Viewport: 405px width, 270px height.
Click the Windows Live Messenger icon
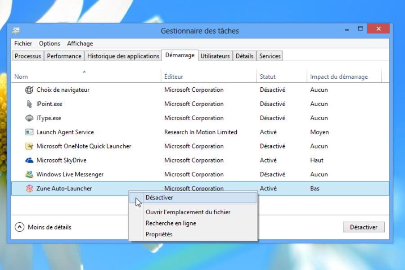pos(29,175)
